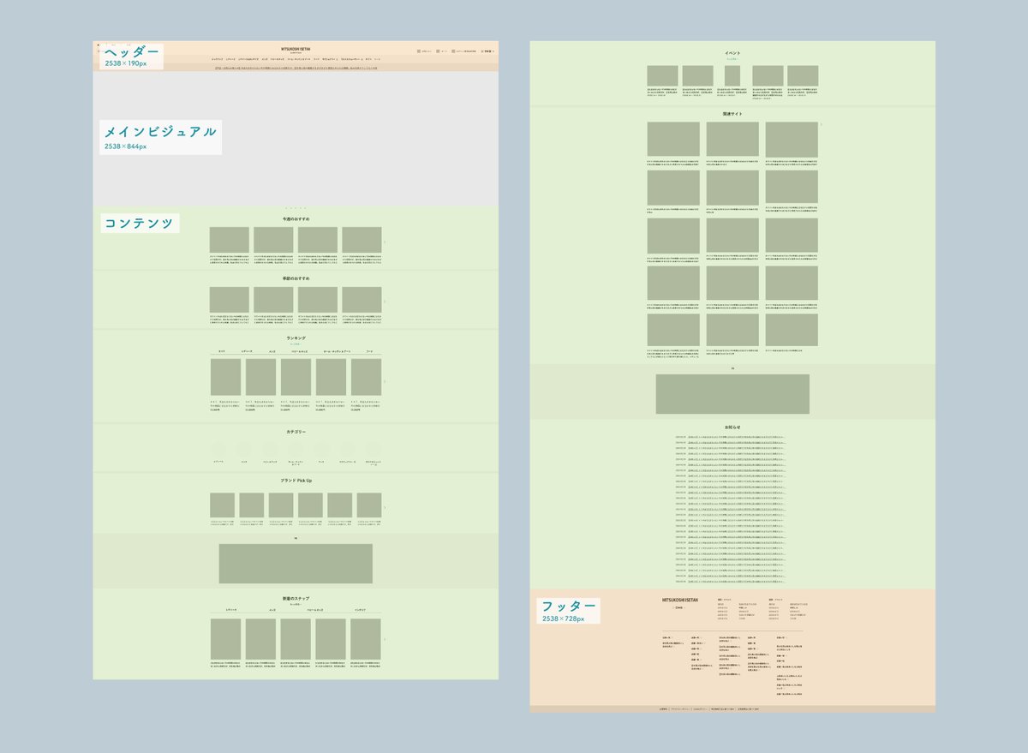
Task: Open first square thumbnail in ブランド Pick Up
Action: [x=223, y=505]
